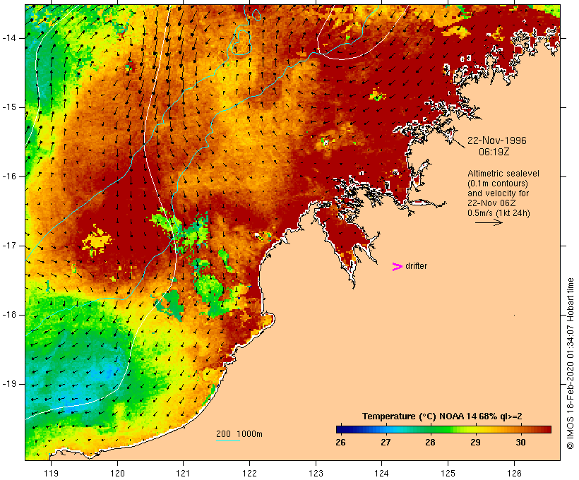Screen dimensions: 579x480
Task: Click the longitude axis label '121'
Action: click(x=183, y=473)
